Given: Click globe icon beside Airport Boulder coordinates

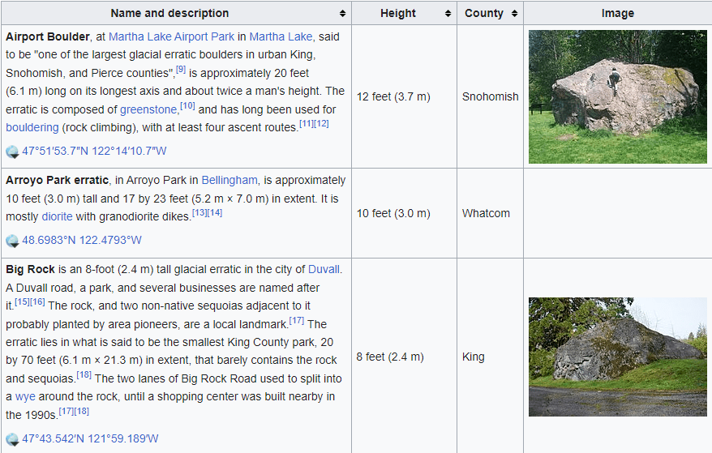Looking at the screenshot, I should point(12,152).
